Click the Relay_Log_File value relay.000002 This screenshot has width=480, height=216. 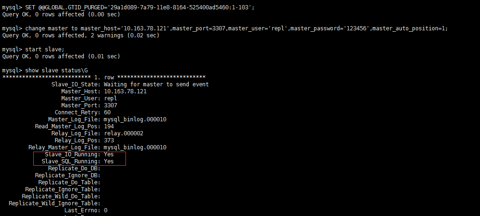tap(124, 133)
